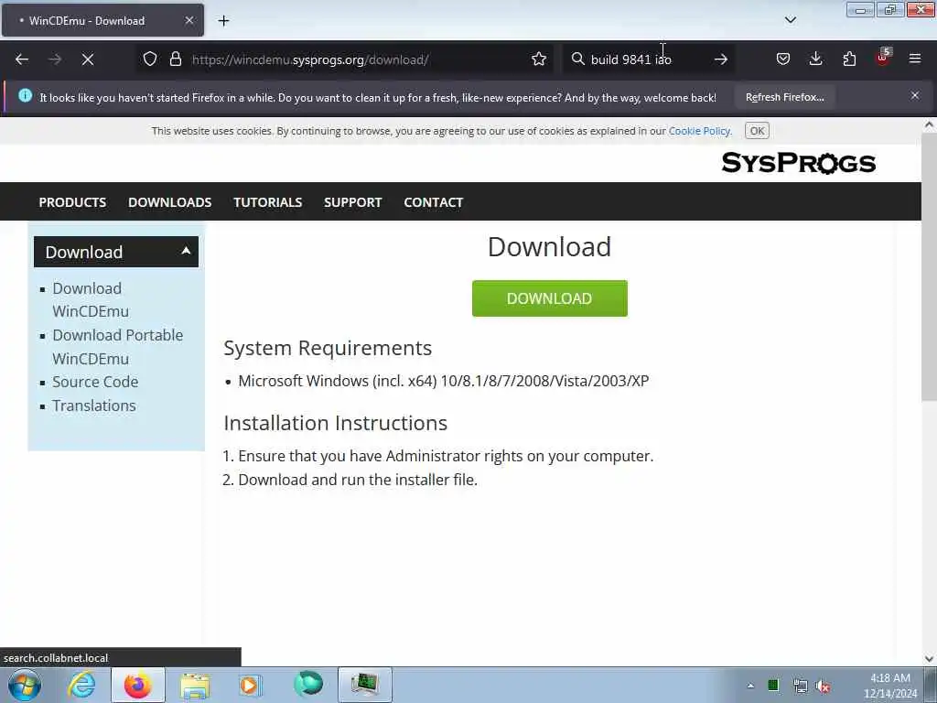
Task: Close the WinCDEmu - Download tab
Action: pyautogui.click(x=188, y=20)
